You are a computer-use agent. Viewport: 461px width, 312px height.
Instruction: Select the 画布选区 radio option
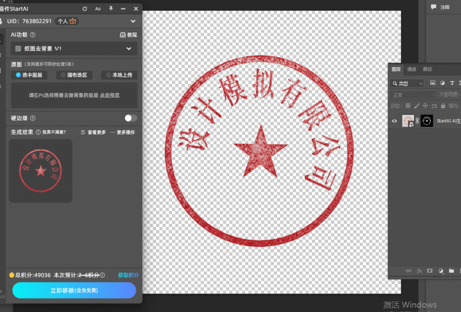coord(74,75)
